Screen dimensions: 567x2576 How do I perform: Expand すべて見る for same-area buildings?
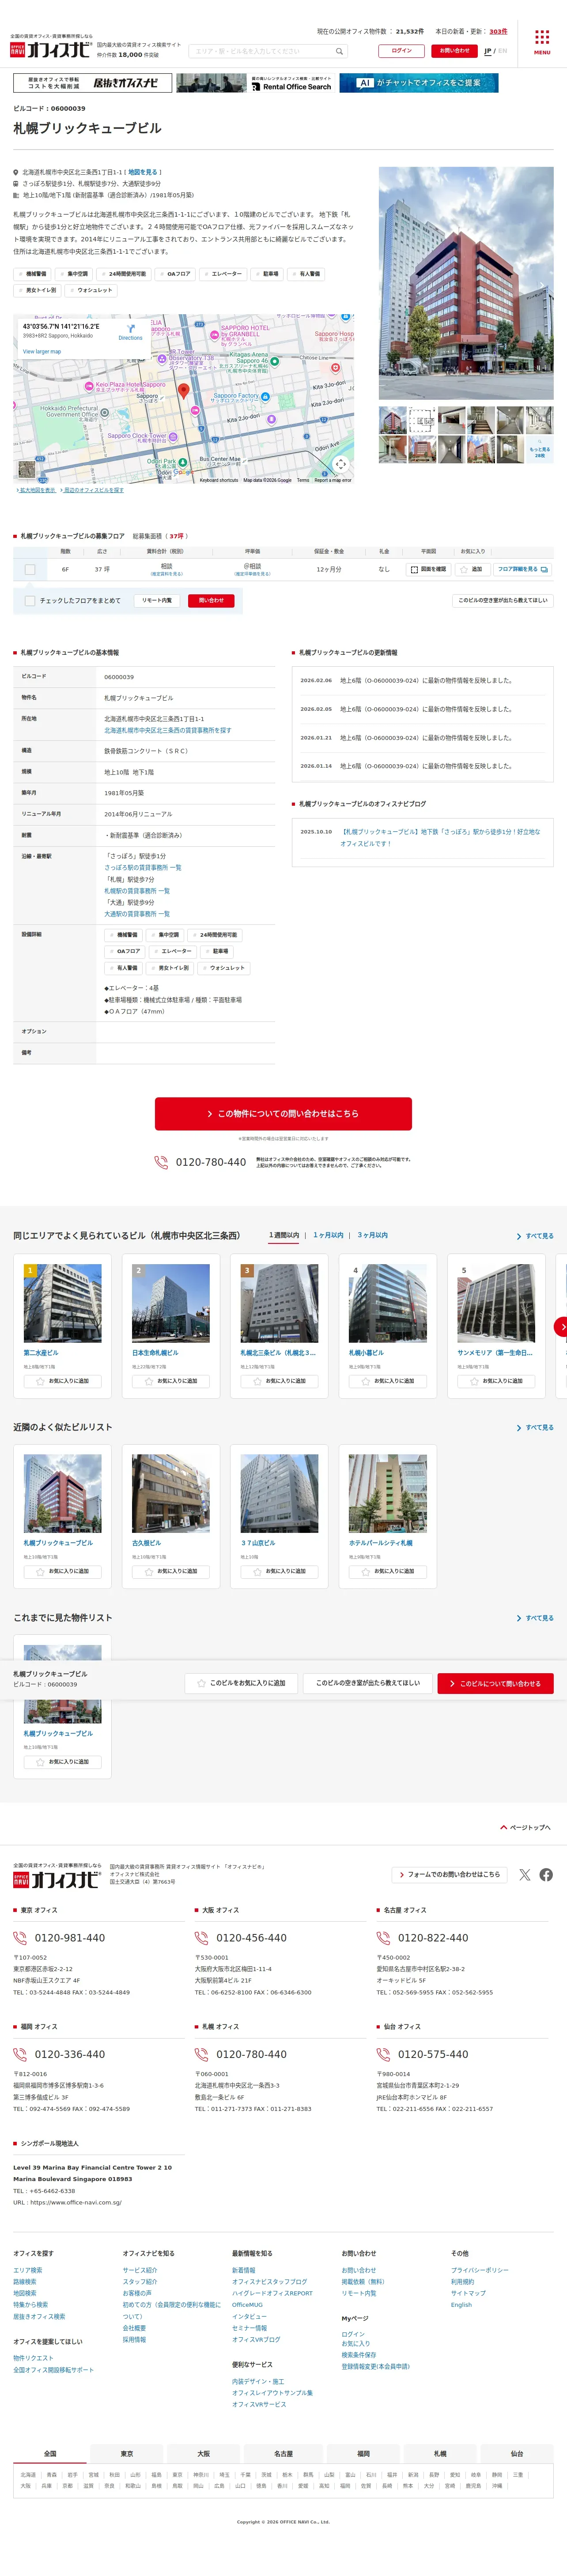click(535, 1236)
